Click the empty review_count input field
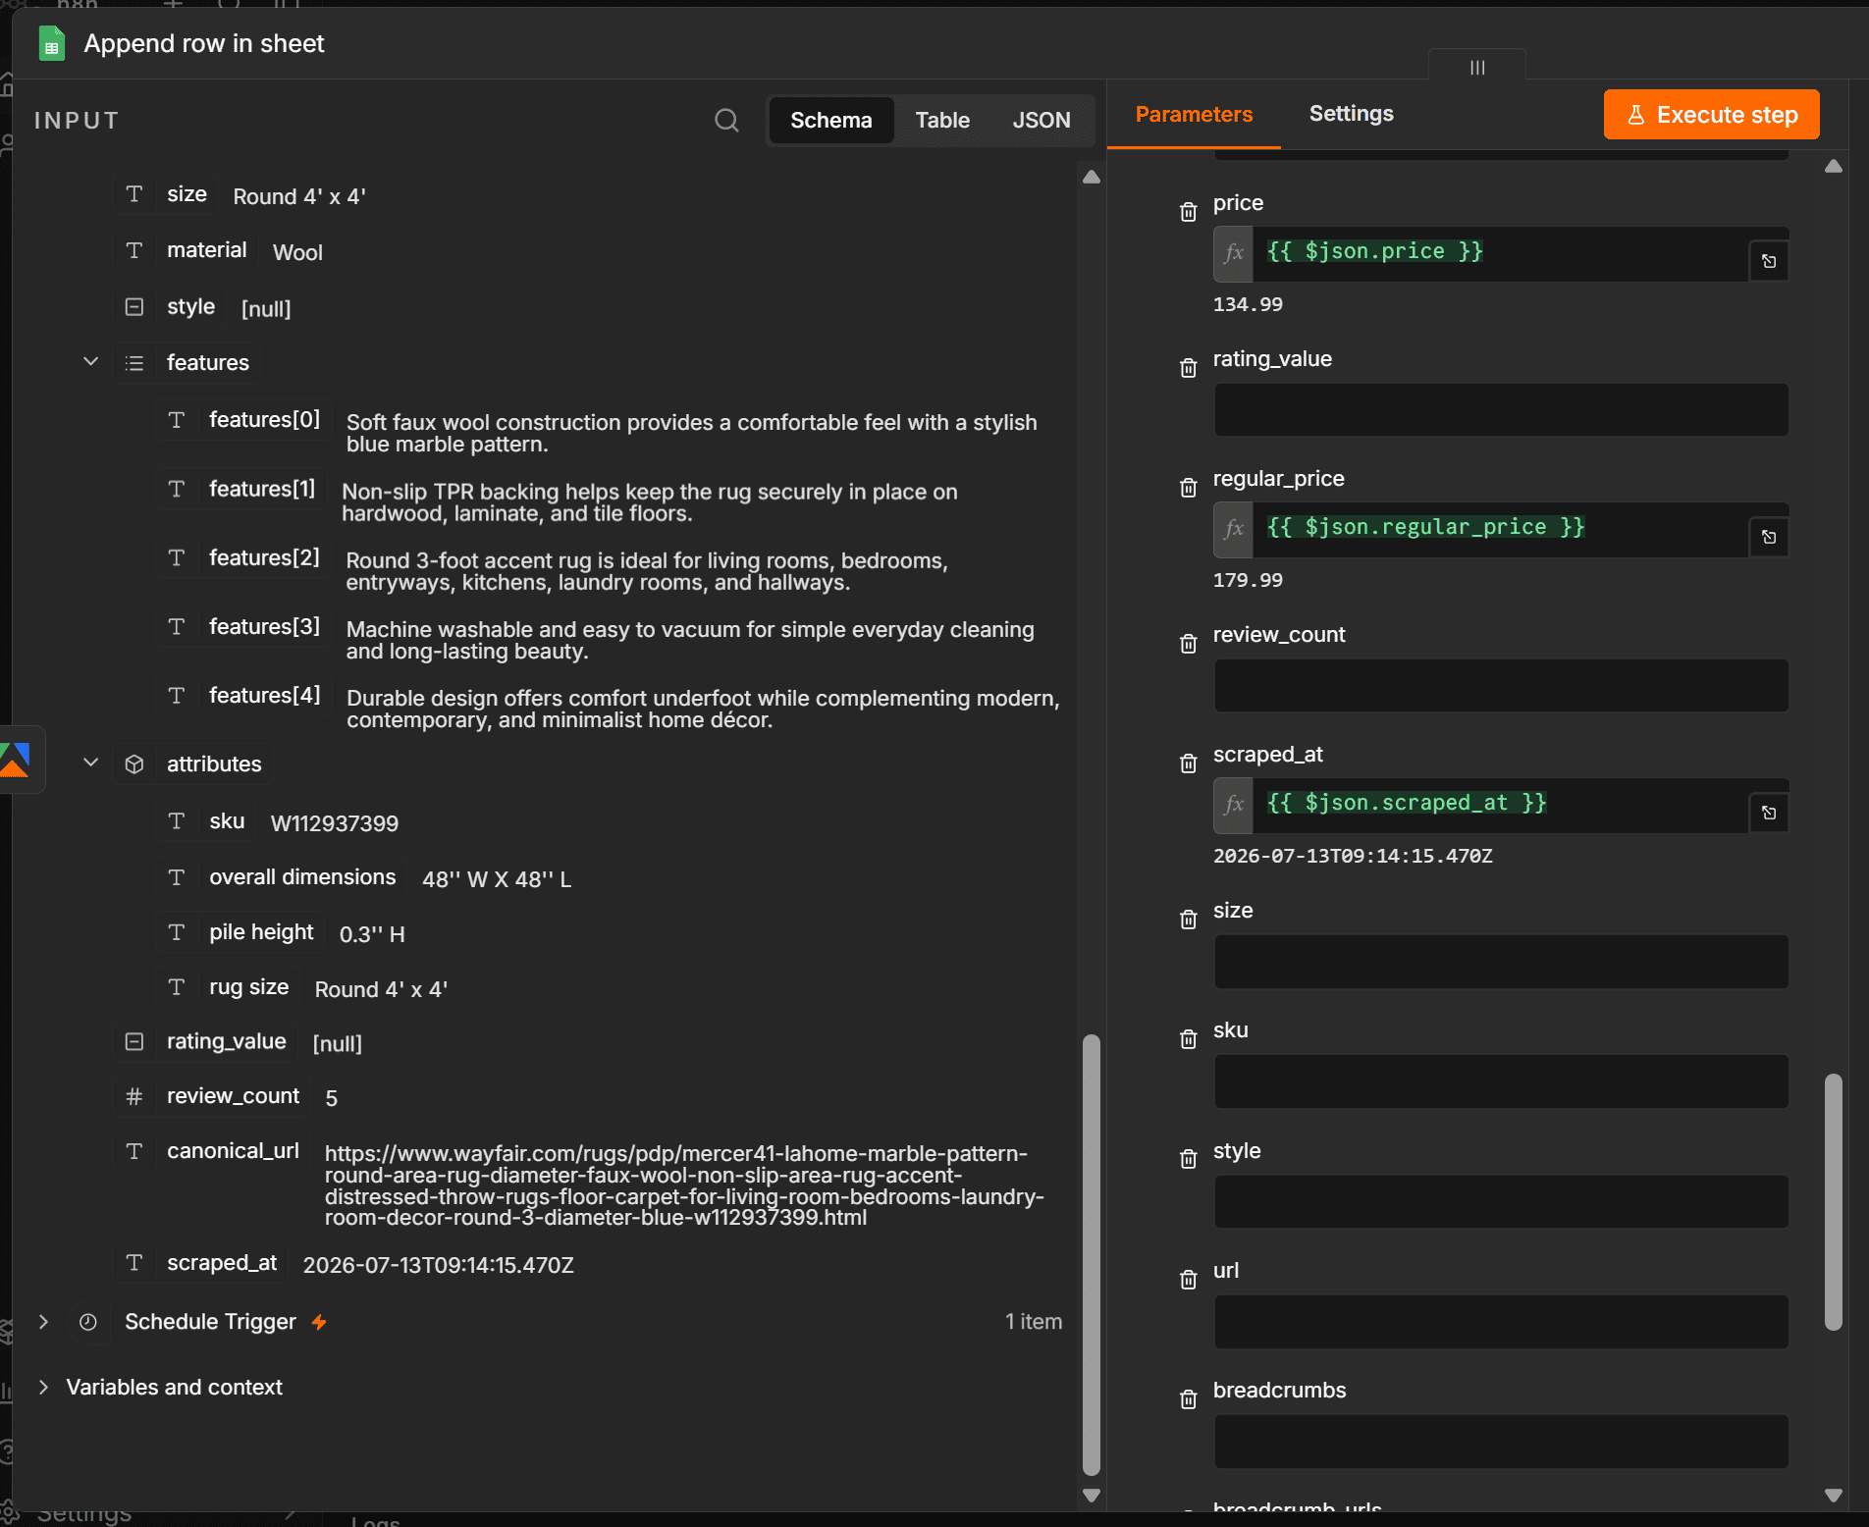Image resolution: width=1869 pixels, height=1527 pixels. tap(1501, 685)
